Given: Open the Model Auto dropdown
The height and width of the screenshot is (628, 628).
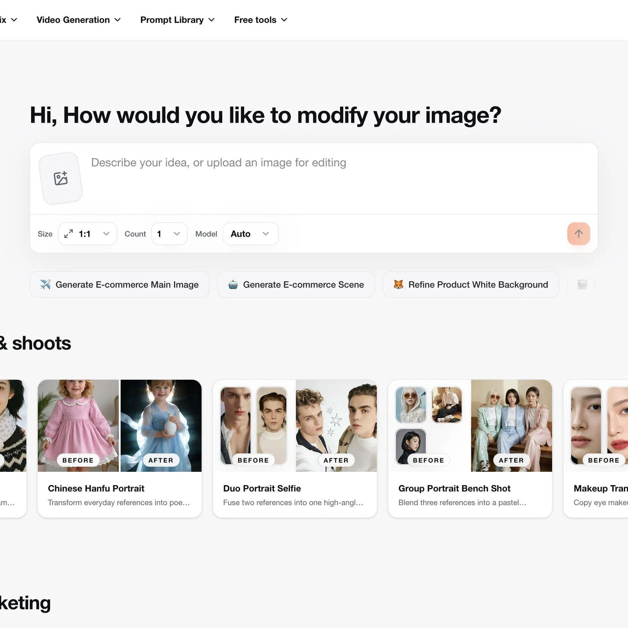Looking at the screenshot, I should pos(250,234).
